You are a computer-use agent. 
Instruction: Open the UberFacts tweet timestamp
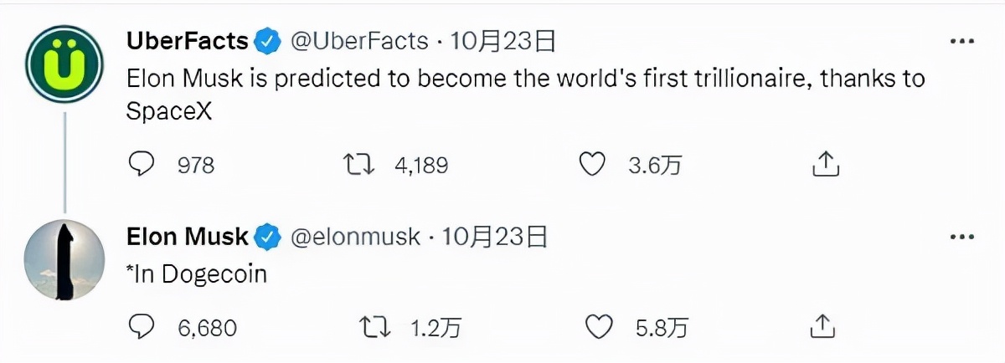coord(502,41)
